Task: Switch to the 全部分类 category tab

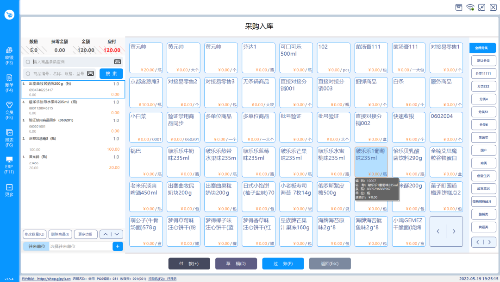Action: click(483, 48)
